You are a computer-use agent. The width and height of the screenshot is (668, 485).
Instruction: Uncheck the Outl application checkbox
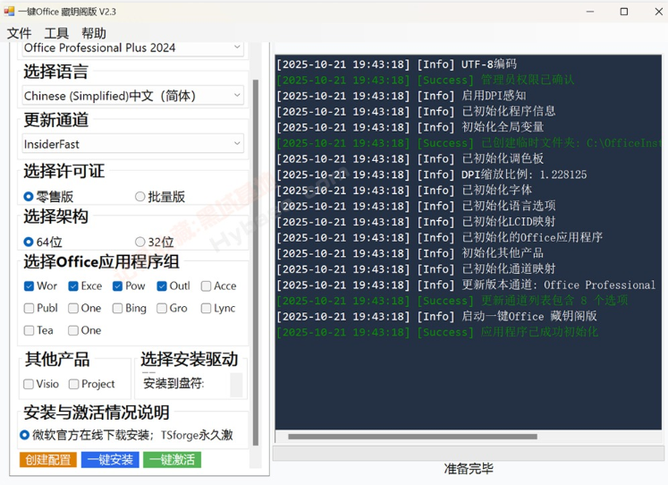coord(162,286)
